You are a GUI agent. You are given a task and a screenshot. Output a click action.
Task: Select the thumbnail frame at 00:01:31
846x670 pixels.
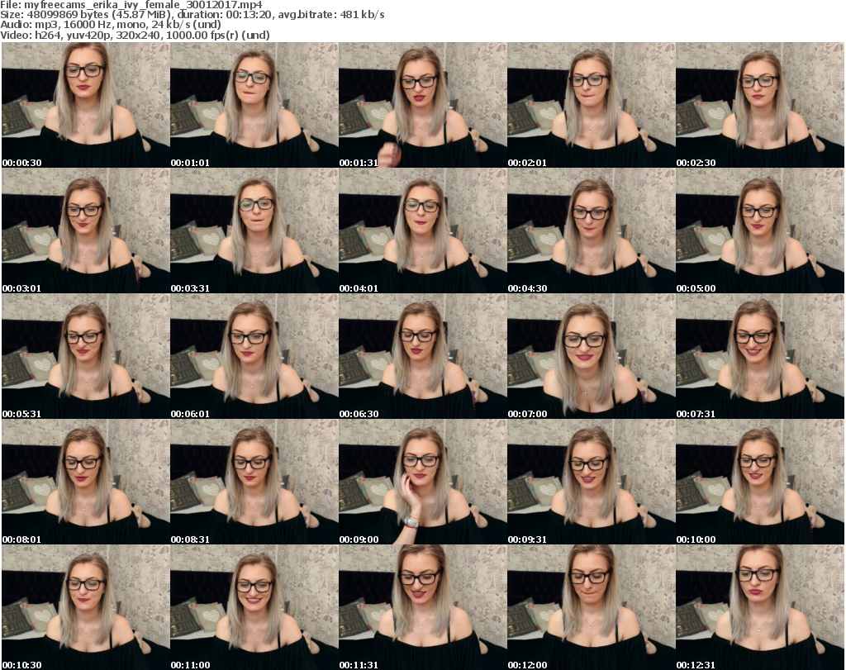click(x=423, y=105)
